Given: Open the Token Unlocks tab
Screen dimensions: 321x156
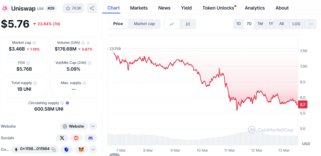Looking at the screenshot, I should click(218, 8).
